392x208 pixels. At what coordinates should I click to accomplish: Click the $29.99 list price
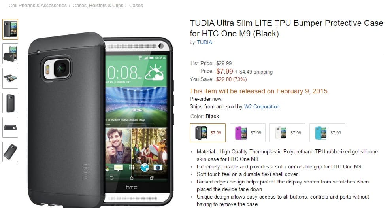click(x=224, y=64)
